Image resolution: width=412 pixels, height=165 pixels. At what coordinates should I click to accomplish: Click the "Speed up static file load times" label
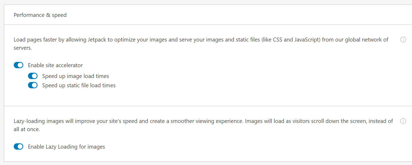pyautogui.click(x=79, y=85)
